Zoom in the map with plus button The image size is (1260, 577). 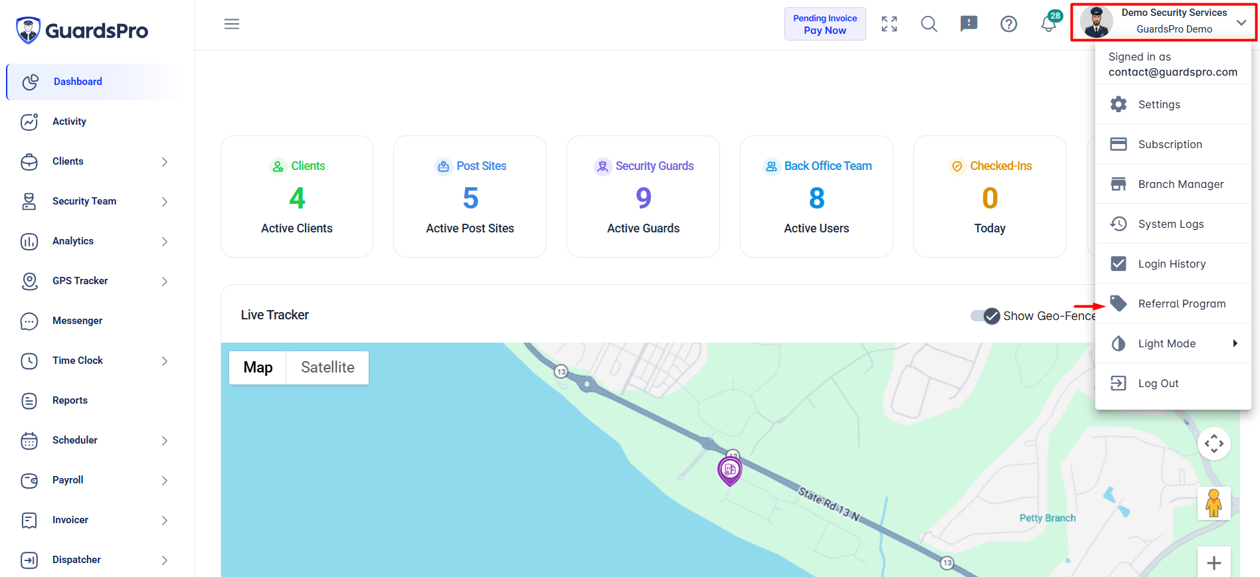[x=1214, y=562]
